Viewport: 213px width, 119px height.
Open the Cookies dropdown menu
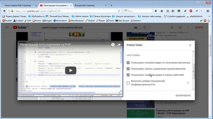19,20
